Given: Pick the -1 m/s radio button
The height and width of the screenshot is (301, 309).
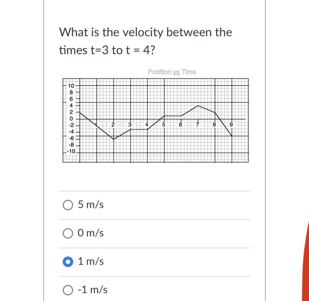Looking at the screenshot, I should click(x=68, y=290).
